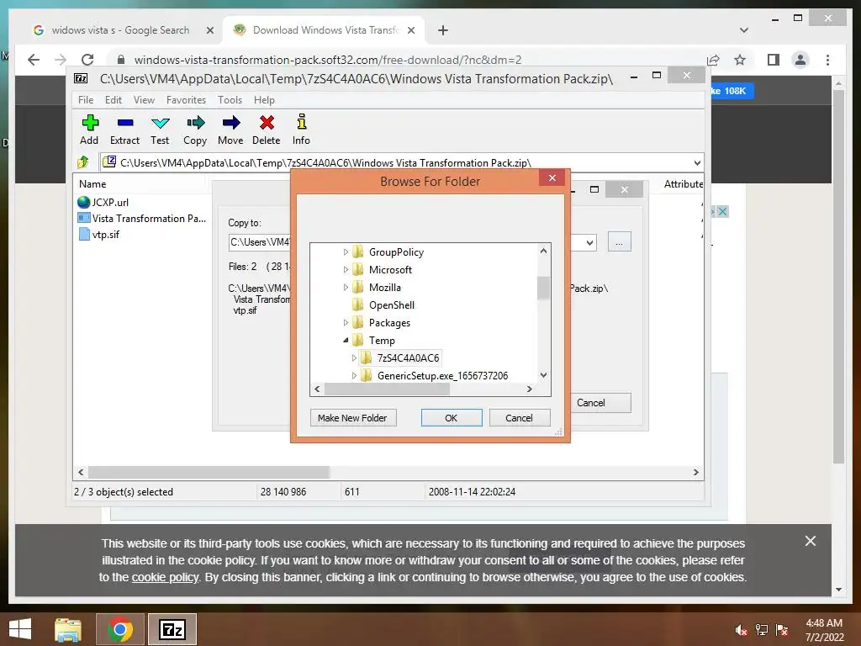
Task: Click the muted volume tray icon
Action: pyautogui.click(x=742, y=629)
